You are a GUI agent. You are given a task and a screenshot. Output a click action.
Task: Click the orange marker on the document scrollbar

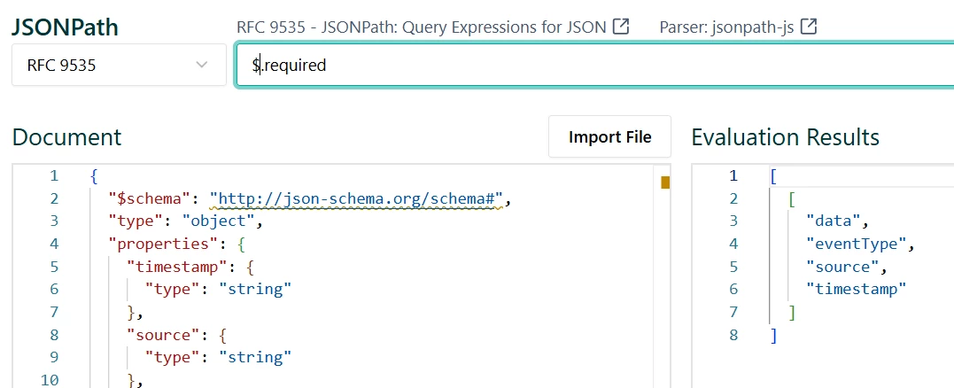665,182
